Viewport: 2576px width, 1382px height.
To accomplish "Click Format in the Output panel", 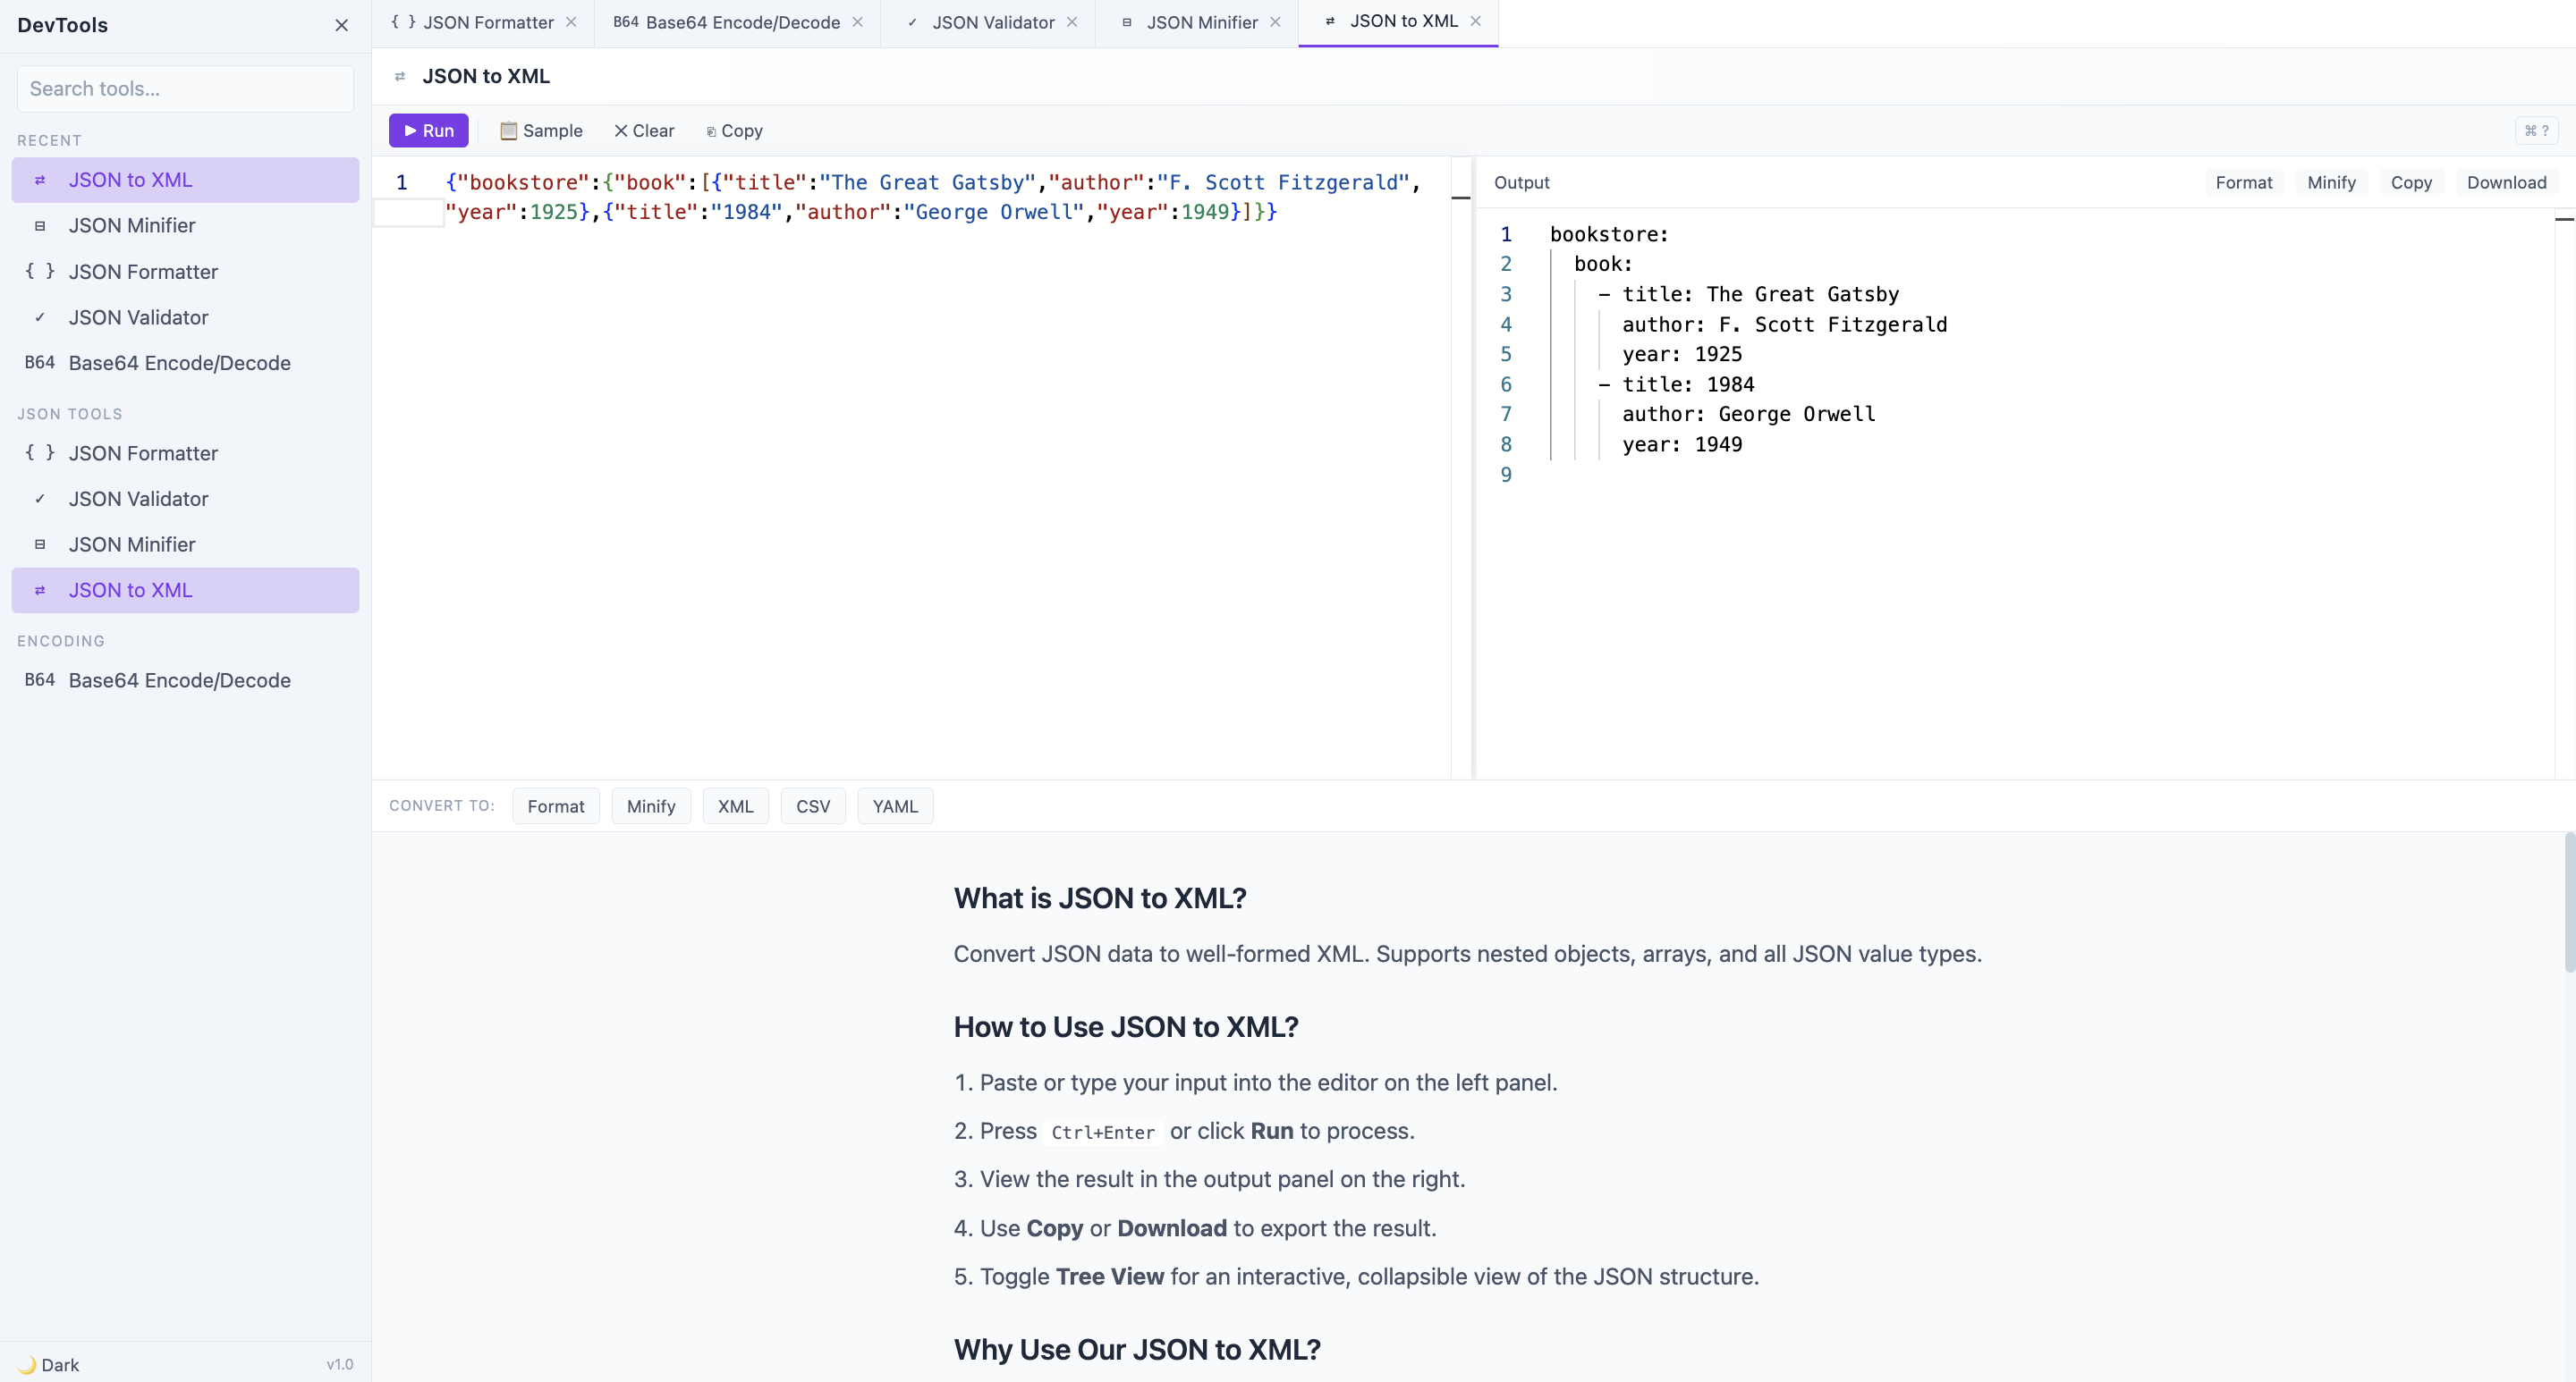I will [2244, 181].
